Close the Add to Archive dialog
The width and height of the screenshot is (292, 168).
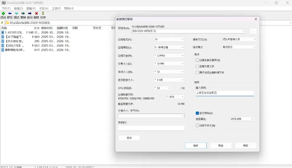pyautogui.click(x=256, y=19)
